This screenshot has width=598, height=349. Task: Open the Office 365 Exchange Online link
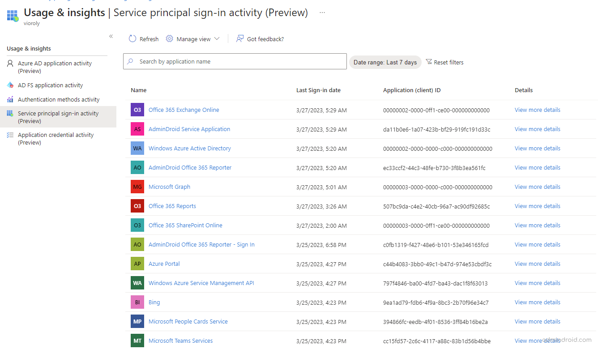click(184, 110)
